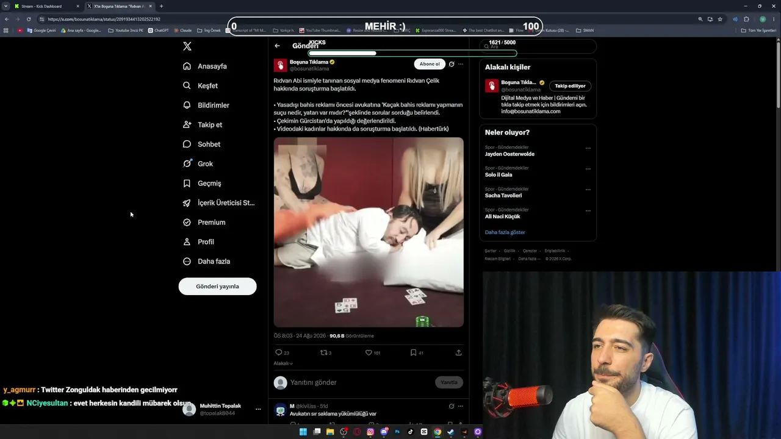Open the Windows Start menu
781x439 pixels.
coord(303,432)
